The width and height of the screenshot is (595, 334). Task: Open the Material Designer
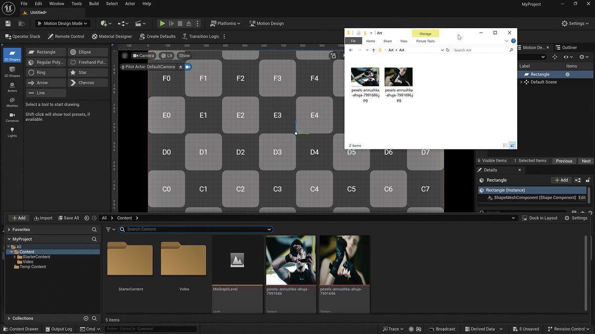pos(112,36)
